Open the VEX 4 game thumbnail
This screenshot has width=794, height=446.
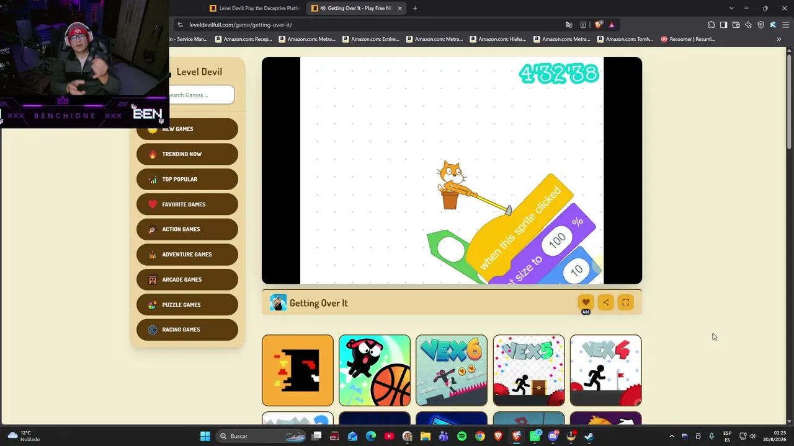click(605, 370)
